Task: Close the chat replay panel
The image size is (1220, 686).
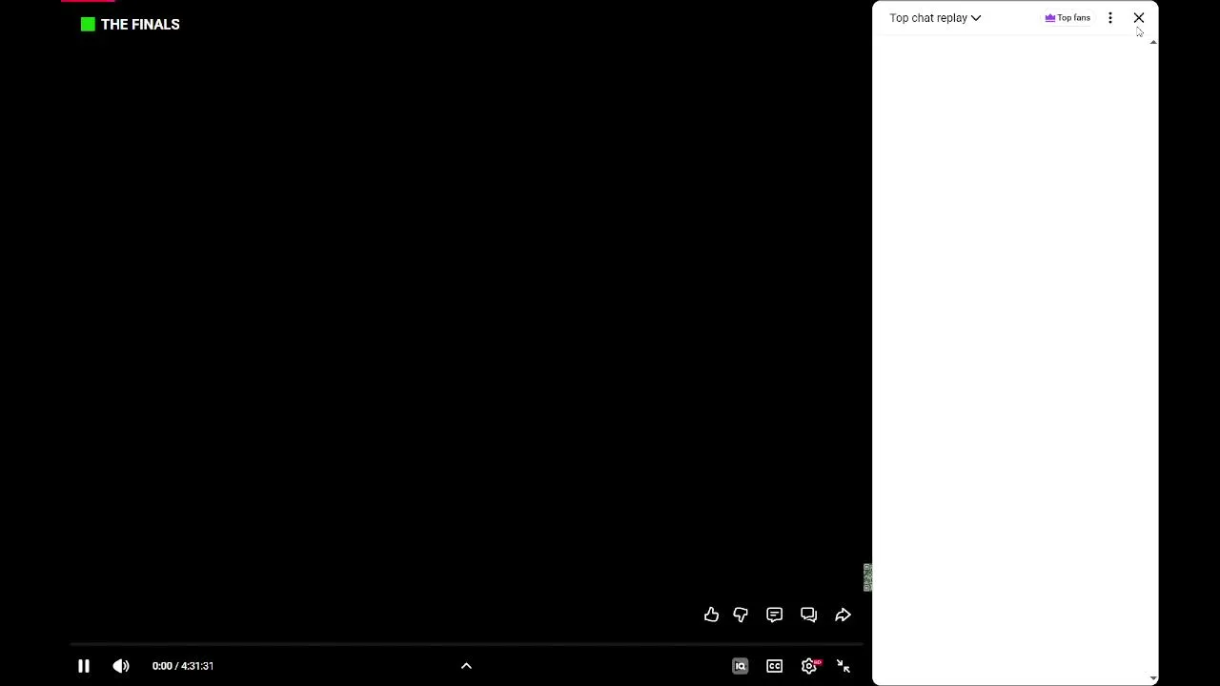Action: pos(1139,18)
